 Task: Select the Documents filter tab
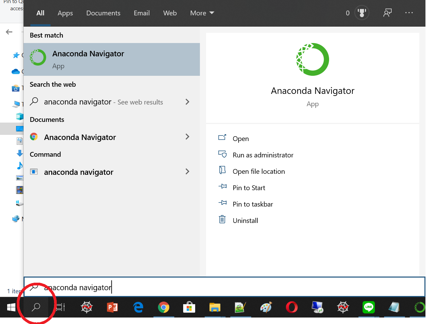click(103, 13)
